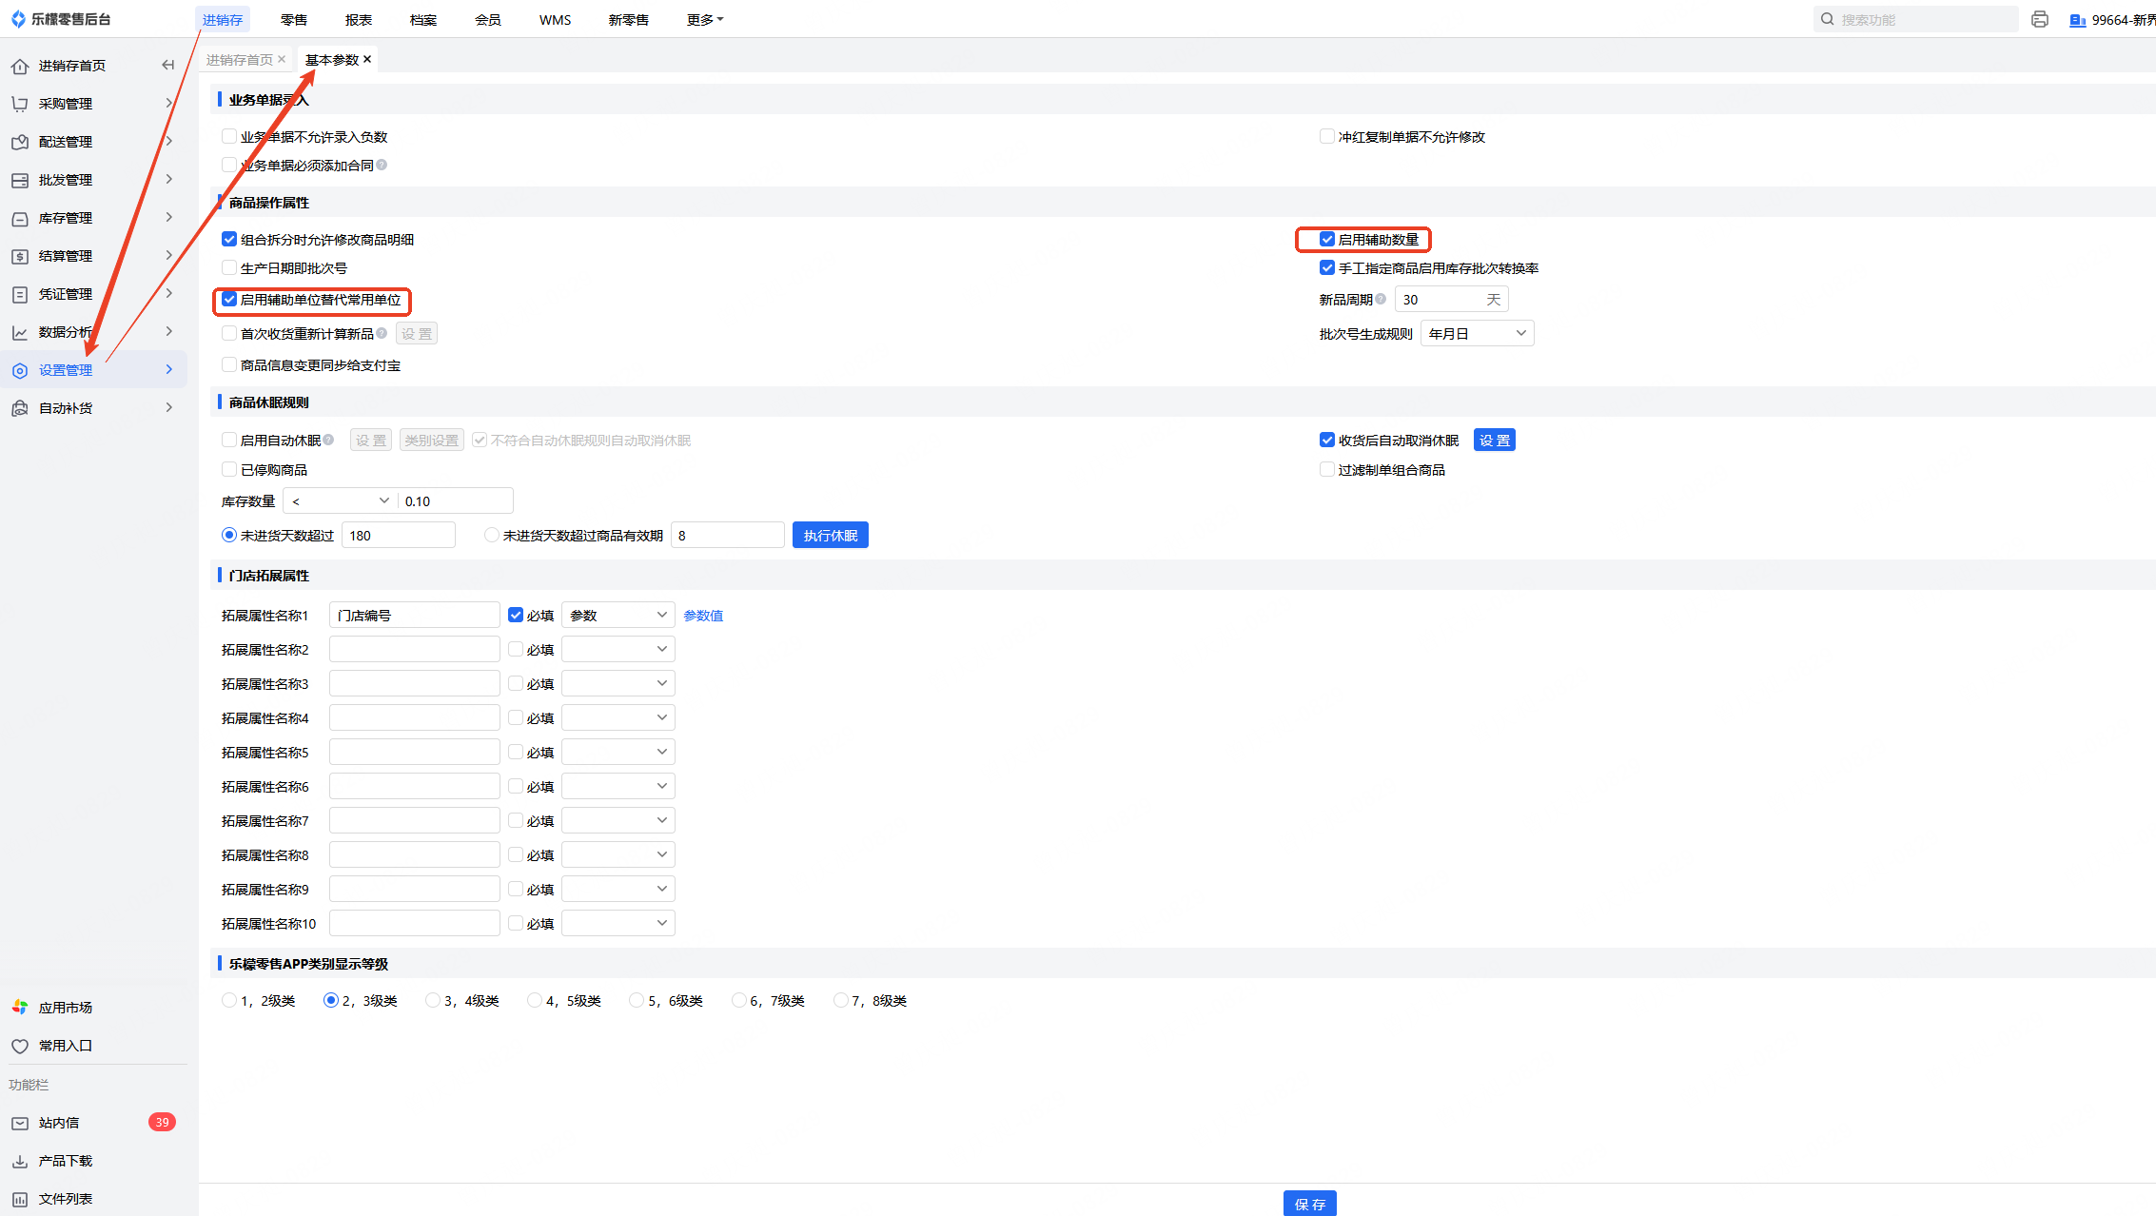Enable 业务单据不允许录入负数 checkbox
Image resolution: width=2156 pixels, height=1216 pixels.
pos(229,136)
